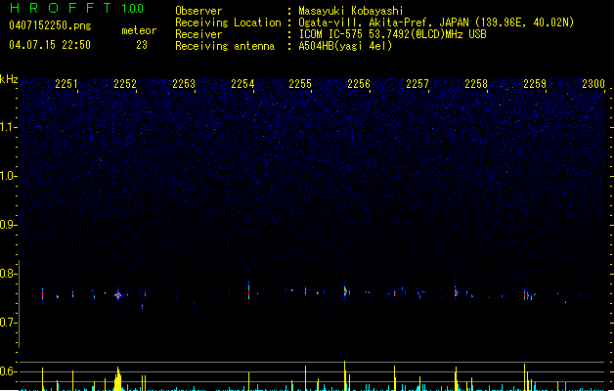Click the 2257 time marker
The height and width of the screenshot is (391, 615).
417,84
